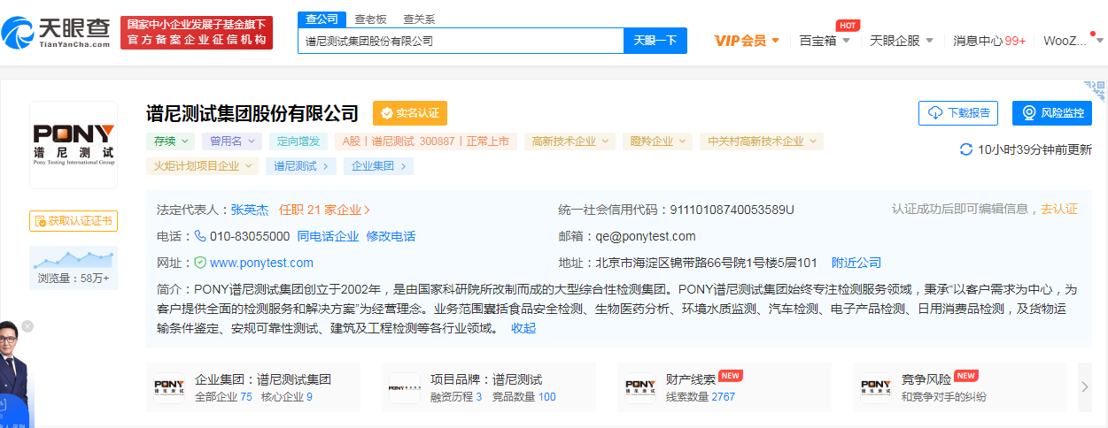Click the 附近公司 link
This screenshot has width=1108, height=428.
[856, 263]
